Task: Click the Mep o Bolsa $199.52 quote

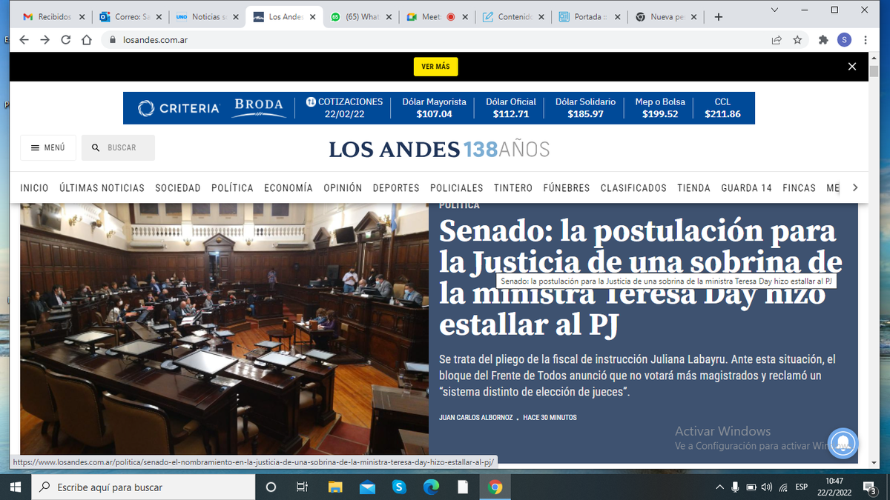Action: pyautogui.click(x=660, y=107)
